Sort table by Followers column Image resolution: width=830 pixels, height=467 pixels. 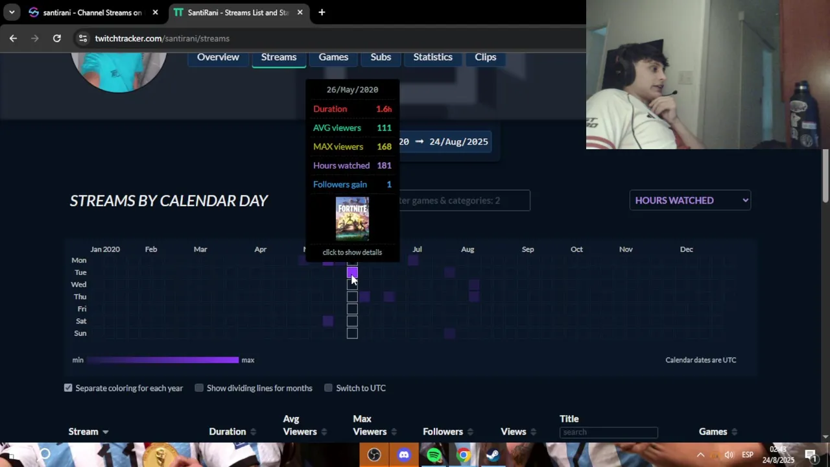(448, 431)
